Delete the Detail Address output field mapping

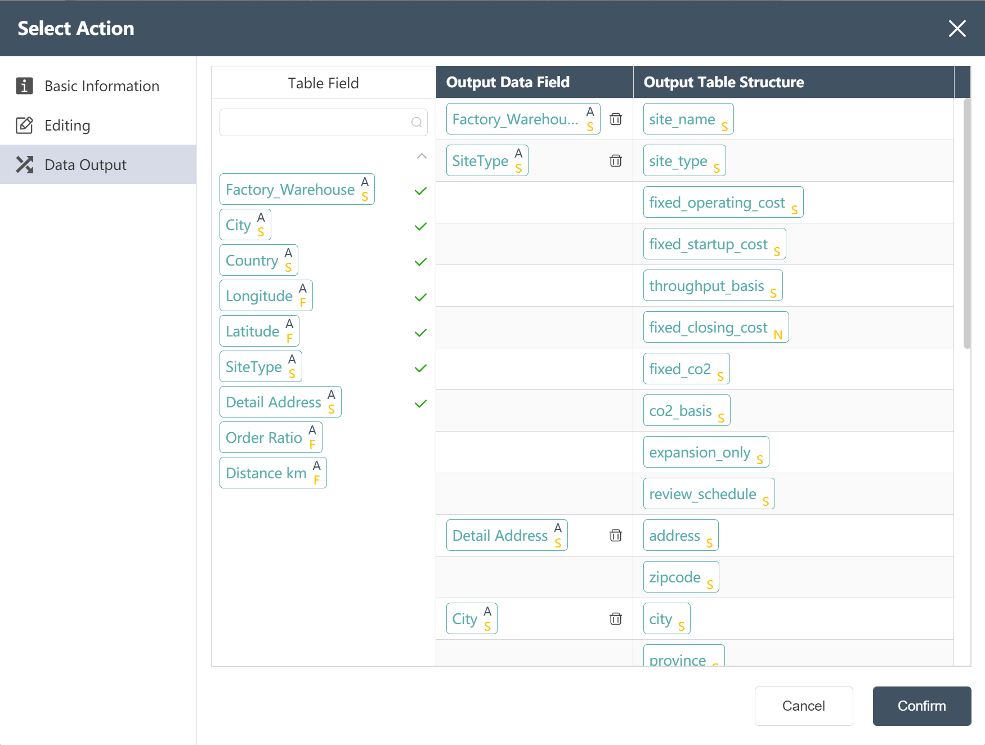616,536
